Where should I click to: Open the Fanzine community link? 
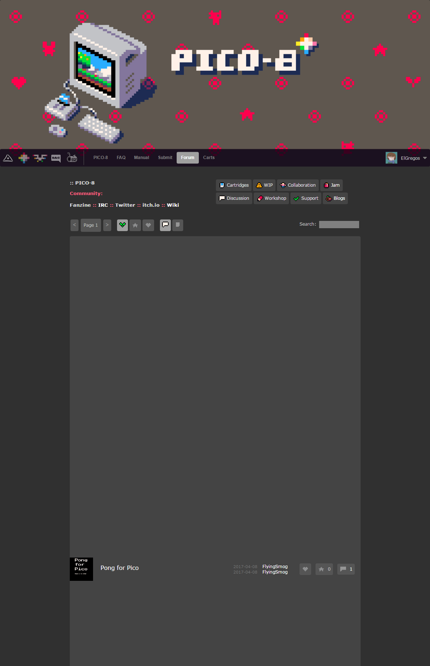(x=80, y=205)
